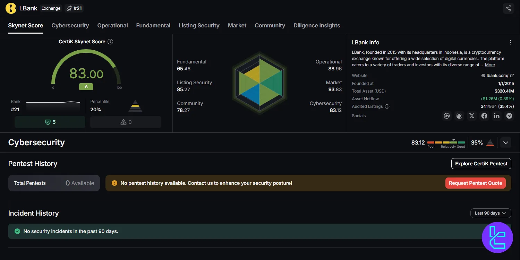
Task: Click the Percentile 20% value
Action: point(96,110)
